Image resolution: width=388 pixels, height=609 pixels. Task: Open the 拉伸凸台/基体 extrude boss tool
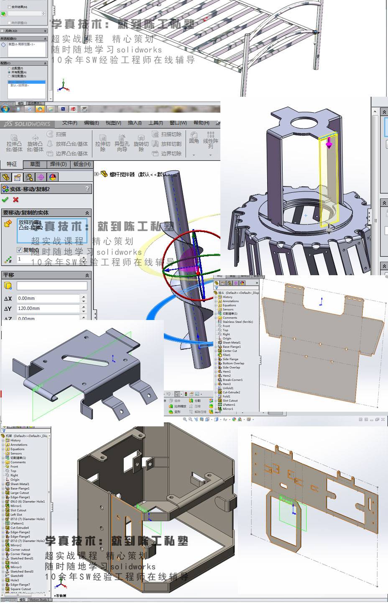coord(14,143)
